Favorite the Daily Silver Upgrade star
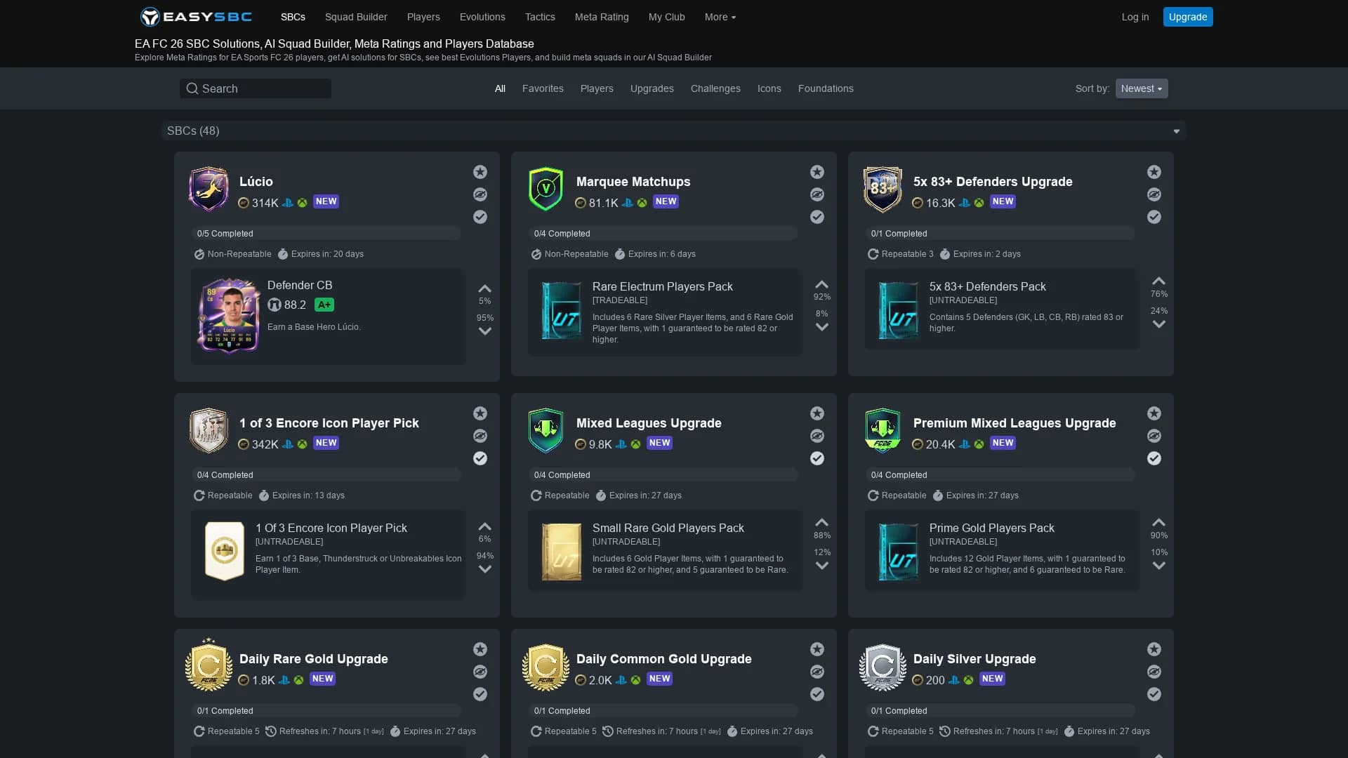This screenshot has width=1348, height=758. pos(1154,649)
